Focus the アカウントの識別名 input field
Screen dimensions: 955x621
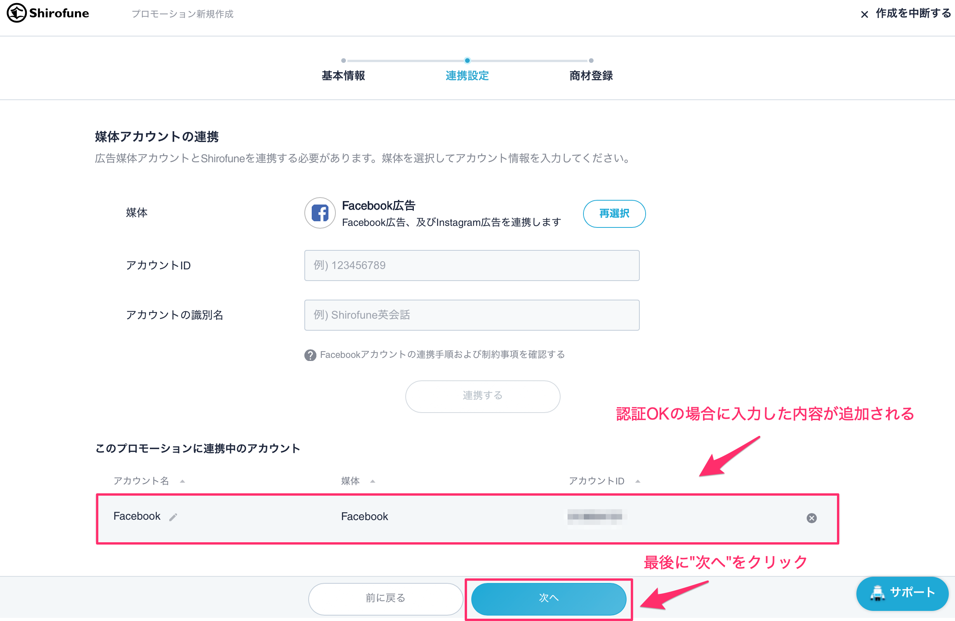coord(471,315)
